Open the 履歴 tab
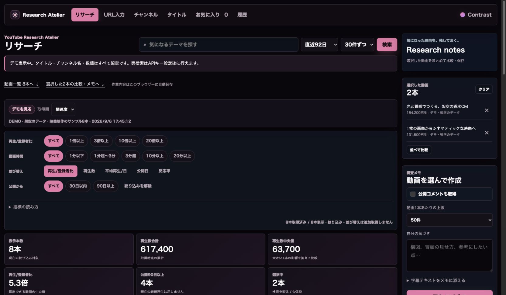 (x=242, y=15)
